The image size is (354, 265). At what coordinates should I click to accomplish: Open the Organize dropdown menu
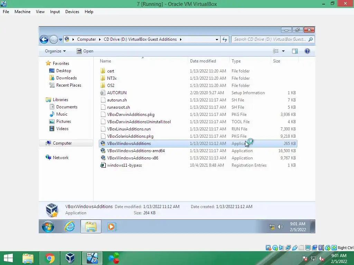point(55,51)
